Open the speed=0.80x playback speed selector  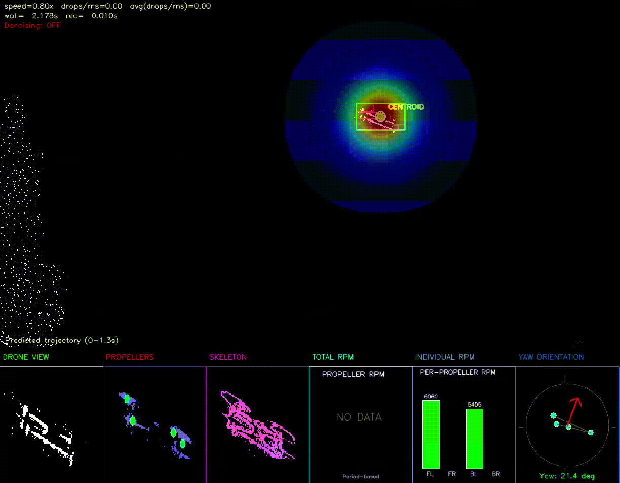click(28, 6)
